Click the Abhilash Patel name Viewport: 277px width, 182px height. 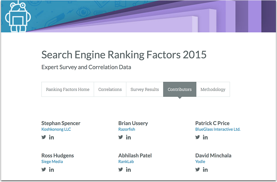135,156
